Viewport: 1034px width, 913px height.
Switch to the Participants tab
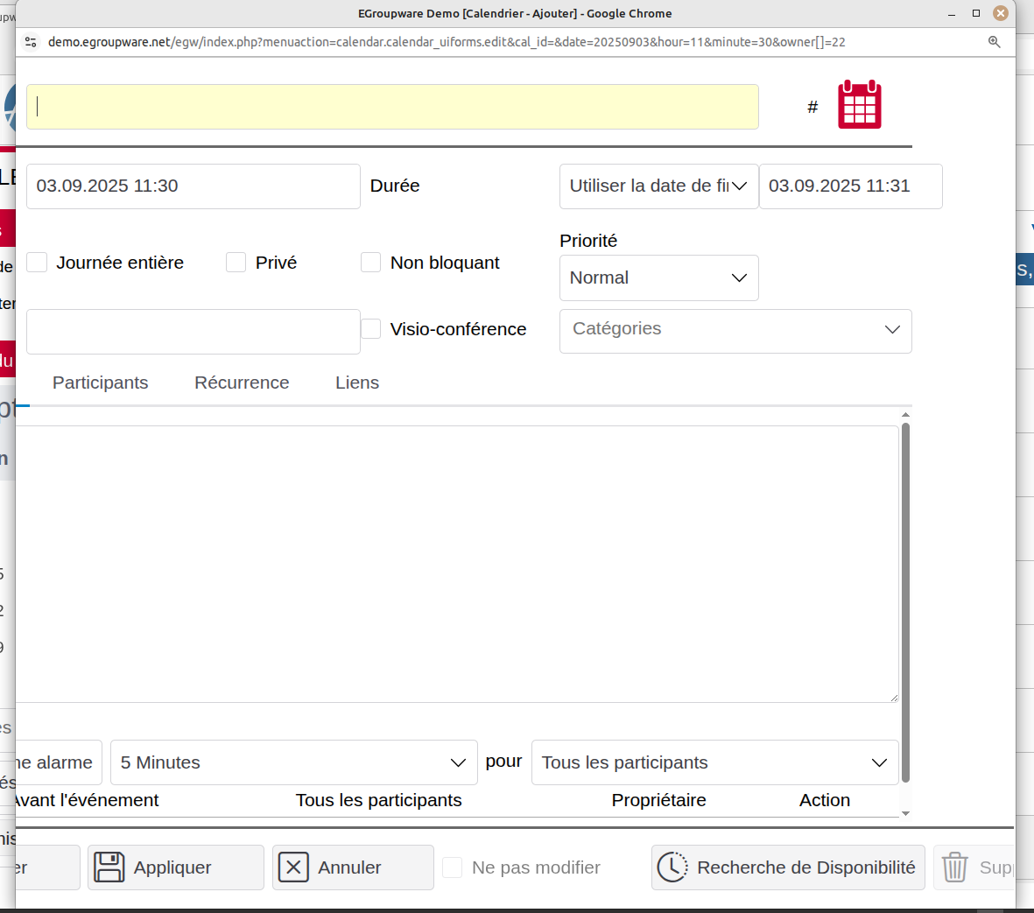click(x=100, y=383)
